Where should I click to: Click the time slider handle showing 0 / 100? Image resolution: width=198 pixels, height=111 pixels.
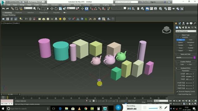(x=11, y=94)
